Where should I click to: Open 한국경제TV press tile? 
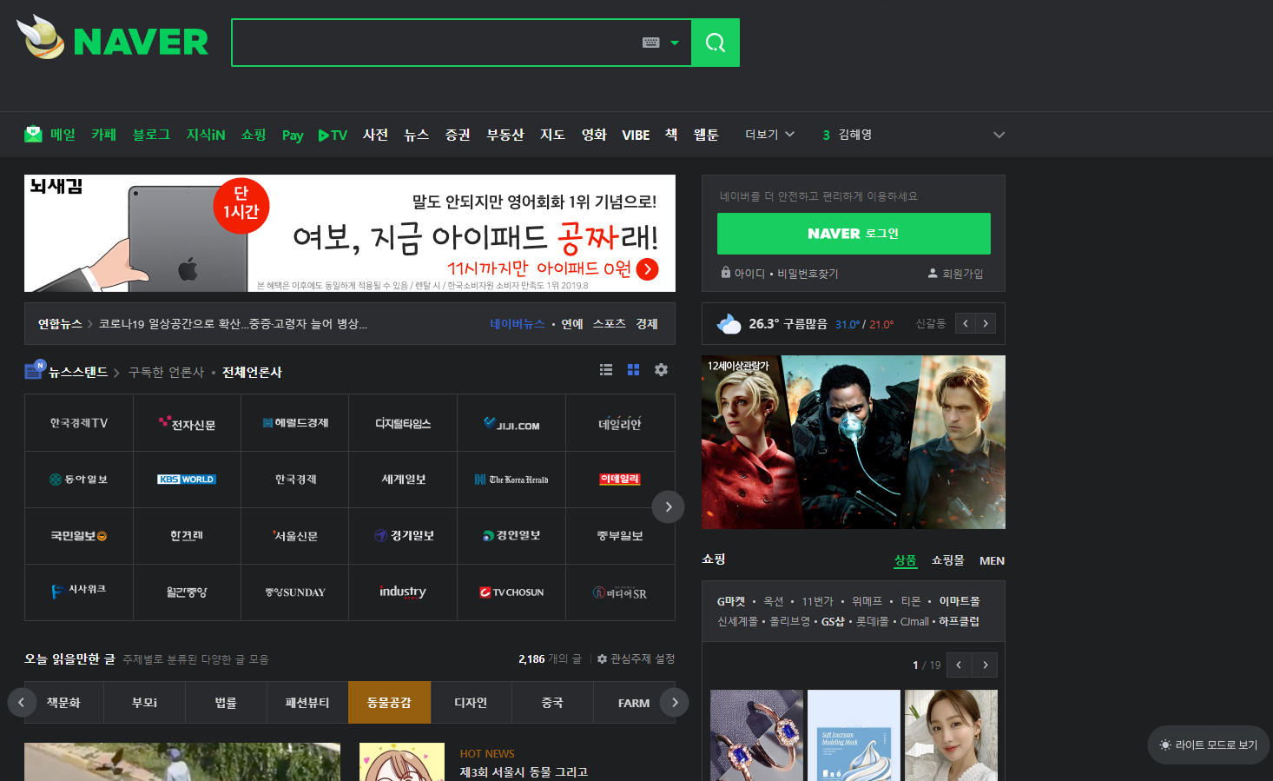[79, 423]
